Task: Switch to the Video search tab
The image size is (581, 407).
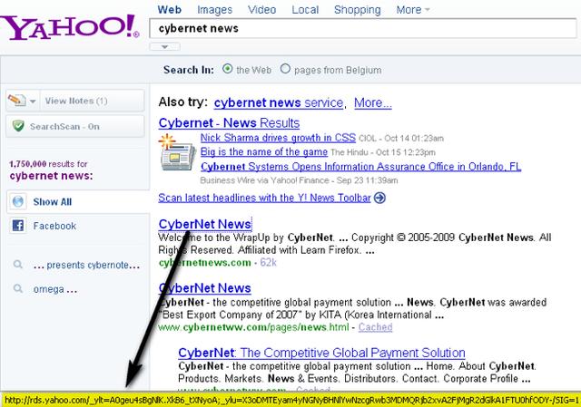Action: (262, 10)
